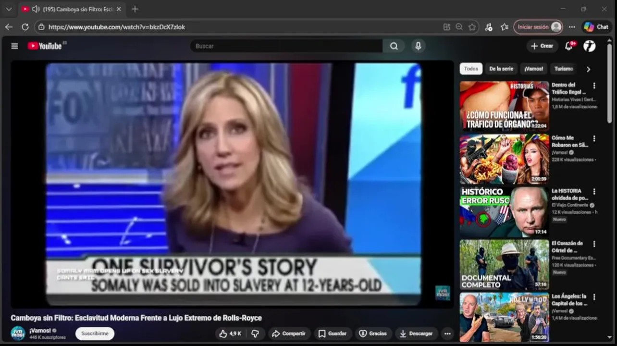617x346 pixels.
Task: Save video with Guardar button
Action: click(x=333, y=334)
